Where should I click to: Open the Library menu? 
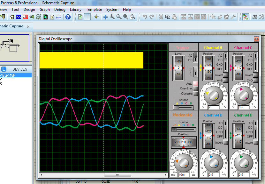click(75, 10)
